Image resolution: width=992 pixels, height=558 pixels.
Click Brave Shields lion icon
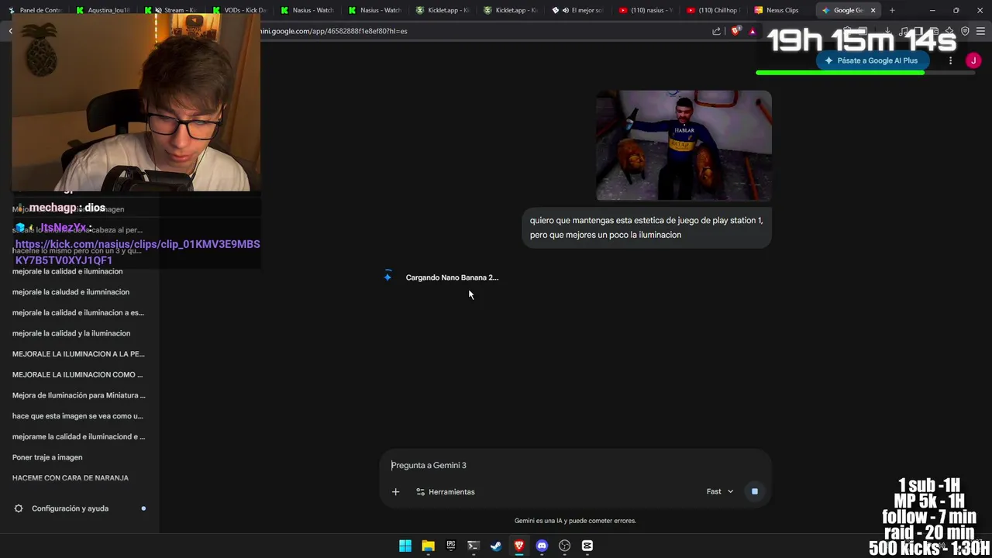coord(735,31)
